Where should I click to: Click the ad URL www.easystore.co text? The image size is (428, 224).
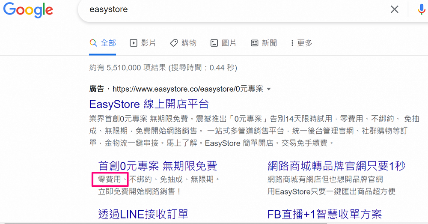click(188, 89)
